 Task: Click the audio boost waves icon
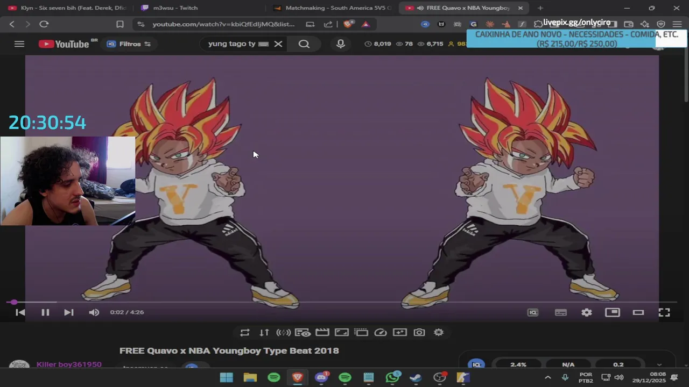click(284, 333)
